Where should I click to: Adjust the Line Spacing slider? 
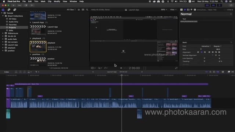coord(205,58)
